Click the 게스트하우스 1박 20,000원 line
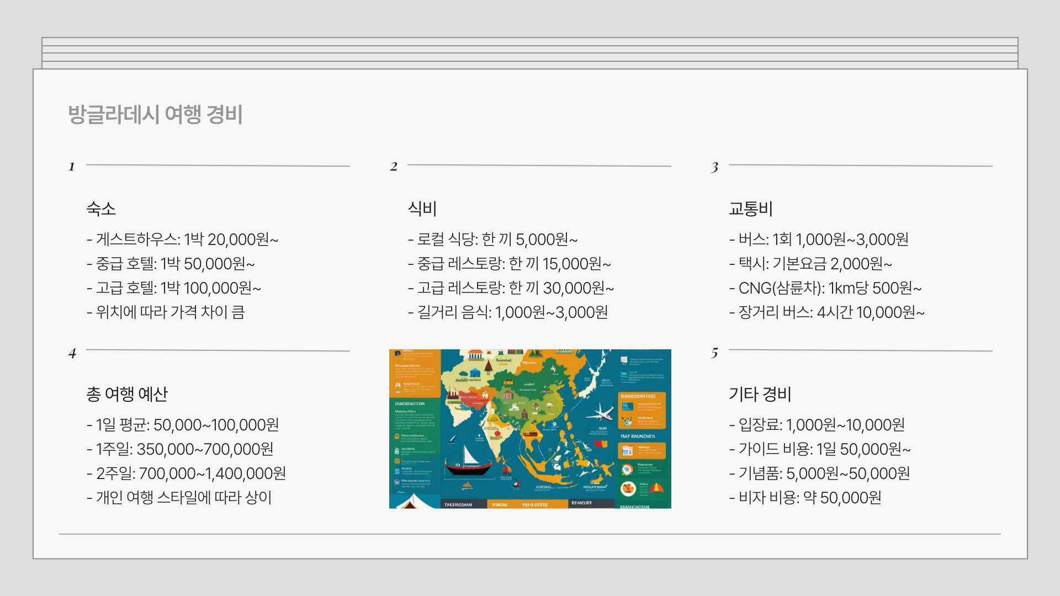This screenshot has height=596, width=1060. pos(182,240)
